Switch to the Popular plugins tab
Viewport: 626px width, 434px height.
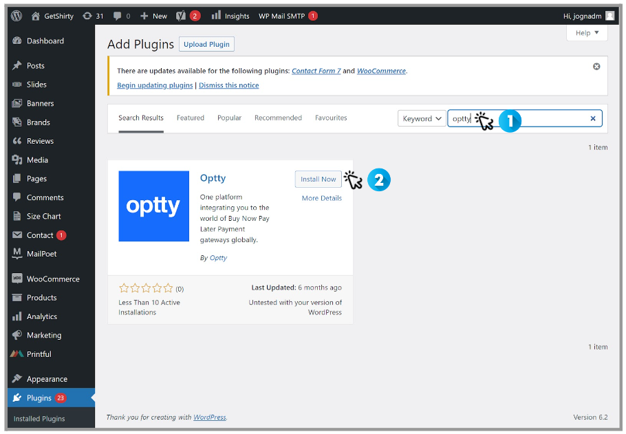pyautogui.click(x=229, y=118)
